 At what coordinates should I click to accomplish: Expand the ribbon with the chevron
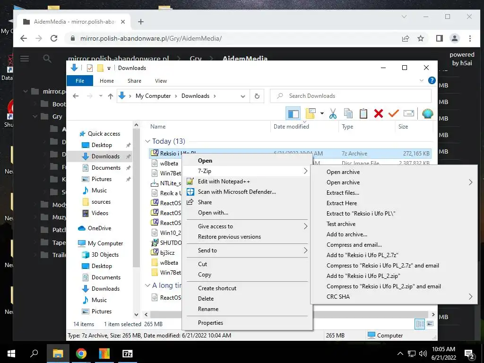click(x=421, y=80)
